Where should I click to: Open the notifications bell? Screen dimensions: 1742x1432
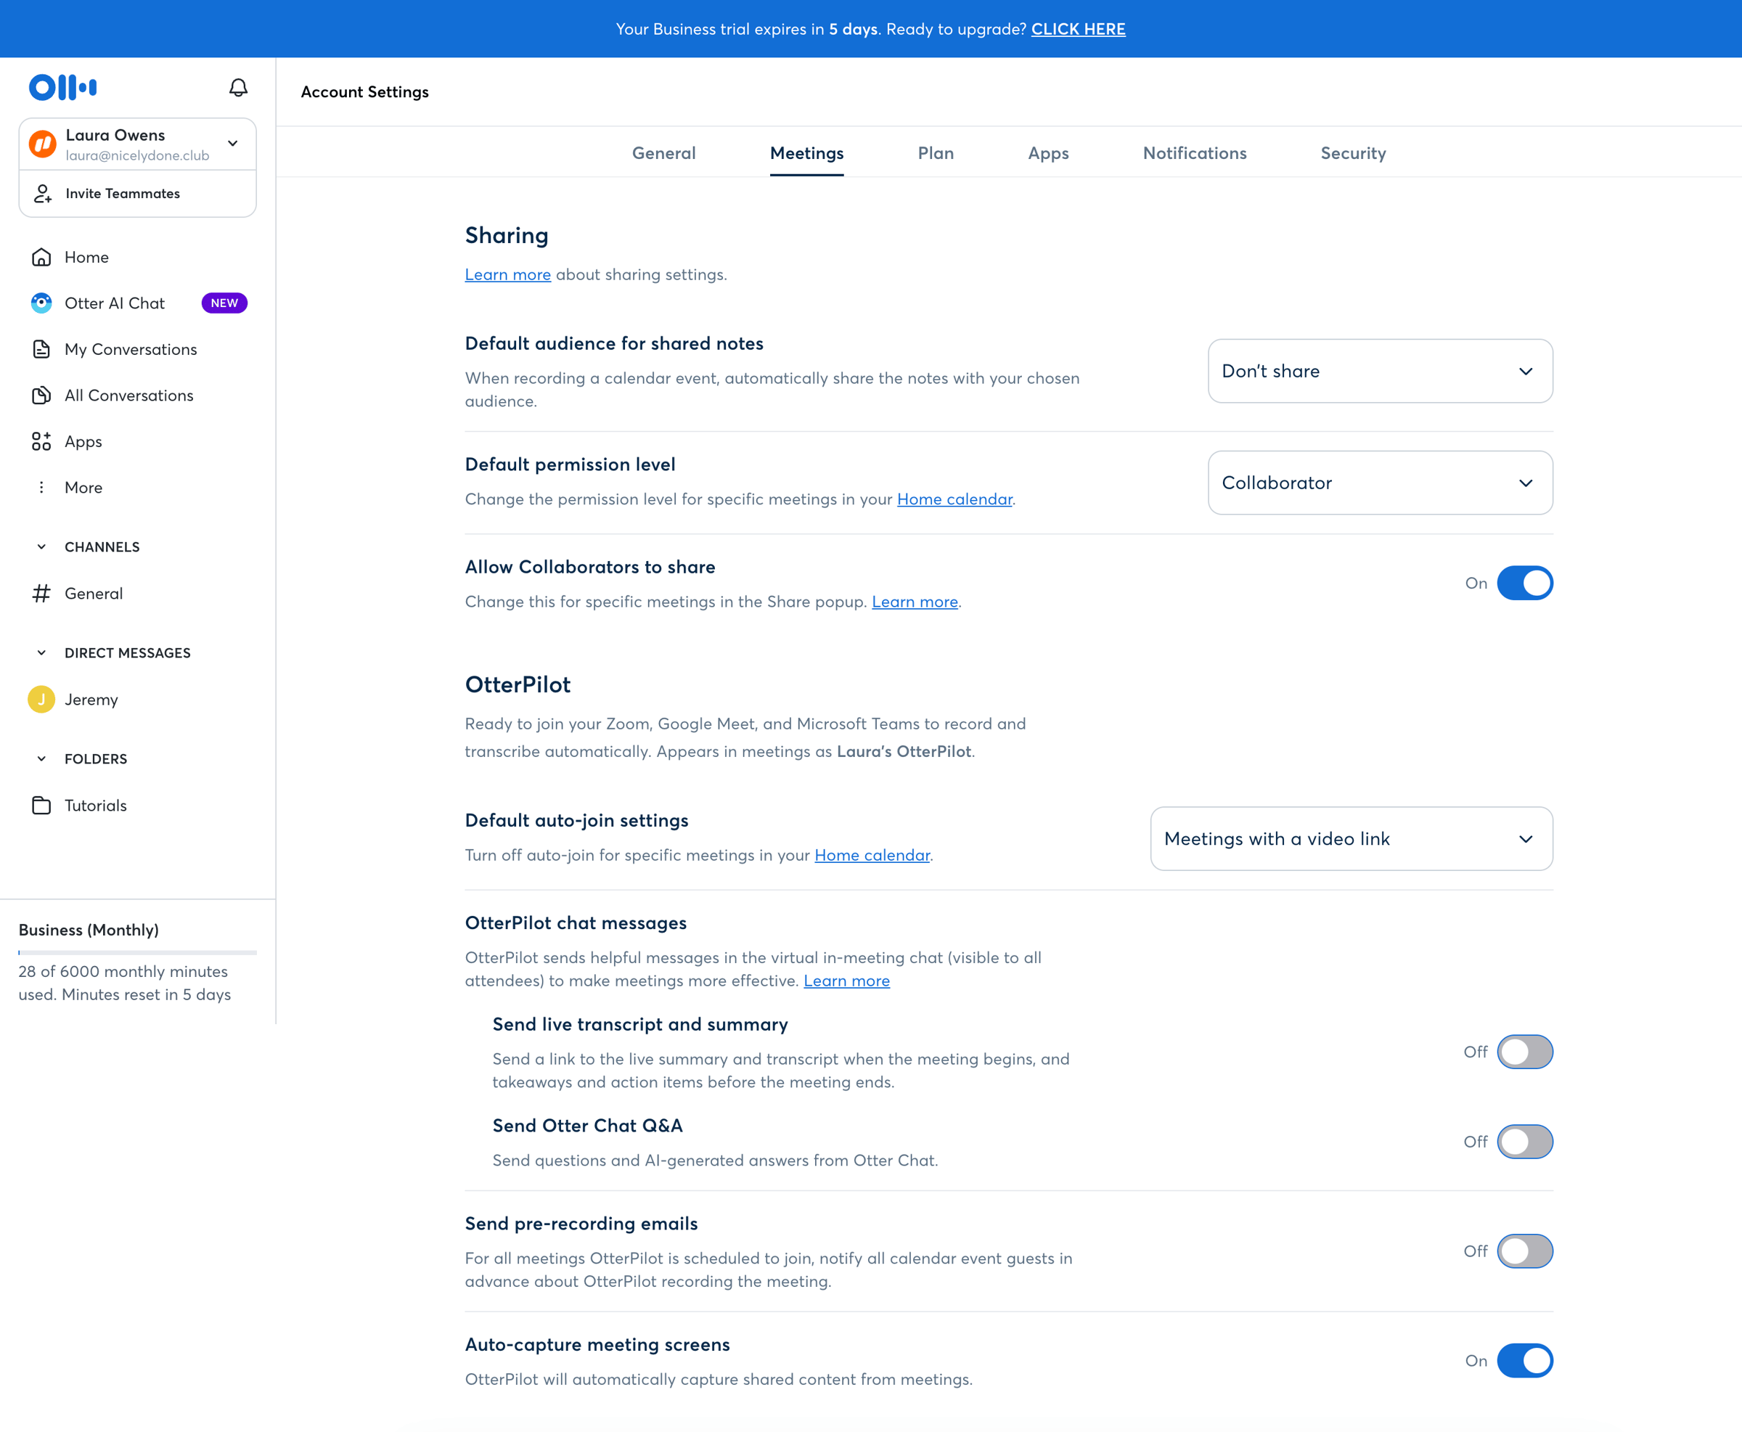pos(238,87)
